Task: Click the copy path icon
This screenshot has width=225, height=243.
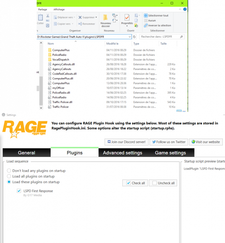Action: [48, 21]
